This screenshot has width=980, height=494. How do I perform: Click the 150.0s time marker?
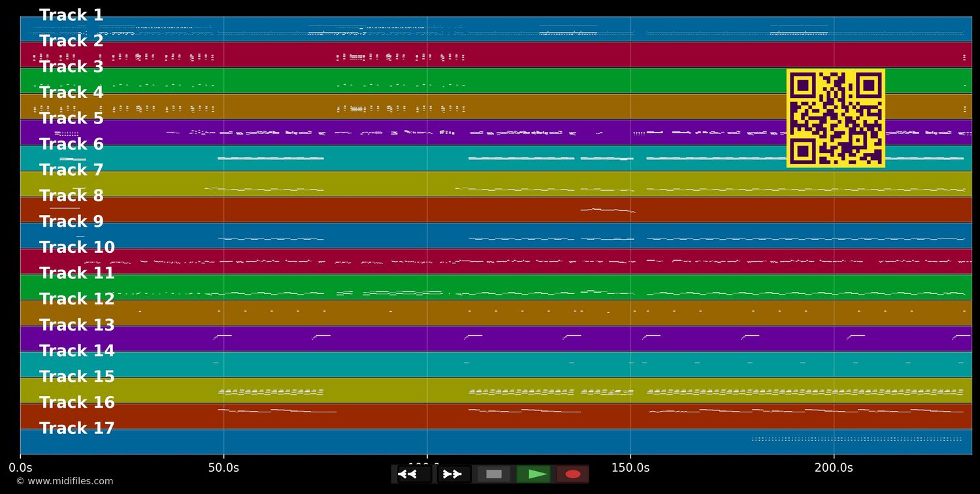[630, 468]
